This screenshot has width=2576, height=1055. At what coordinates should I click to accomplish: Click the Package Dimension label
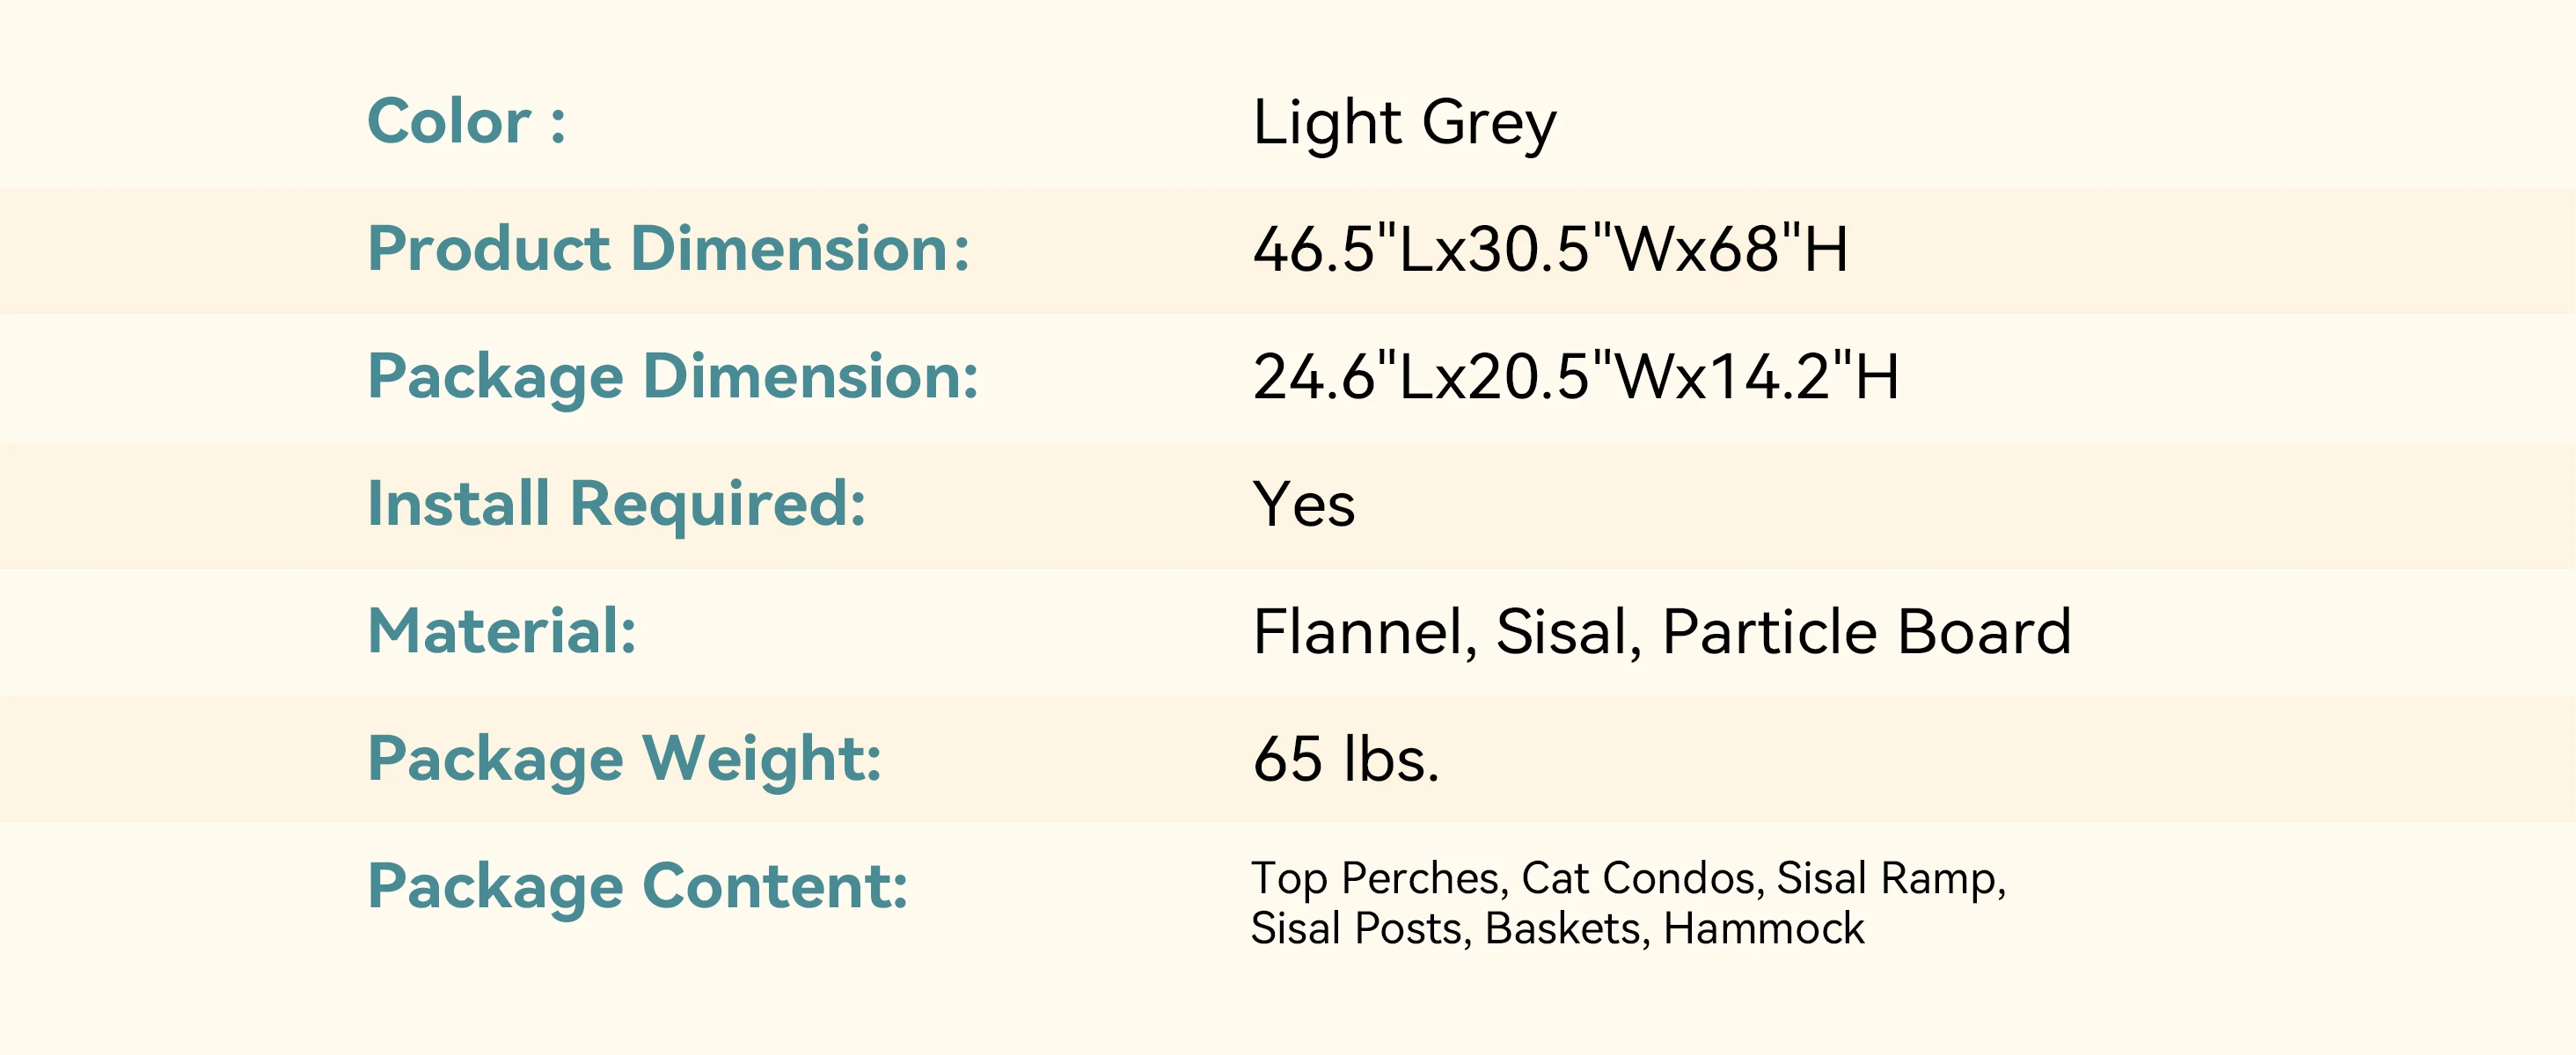tap(672, 376)
